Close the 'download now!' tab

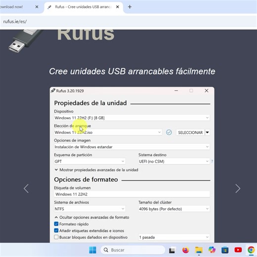[x=37, y=7]
